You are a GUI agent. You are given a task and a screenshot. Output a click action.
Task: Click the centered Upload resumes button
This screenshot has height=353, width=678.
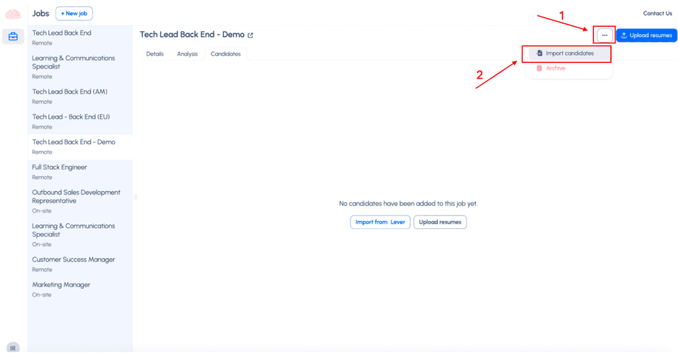click(x=440, y=222)
